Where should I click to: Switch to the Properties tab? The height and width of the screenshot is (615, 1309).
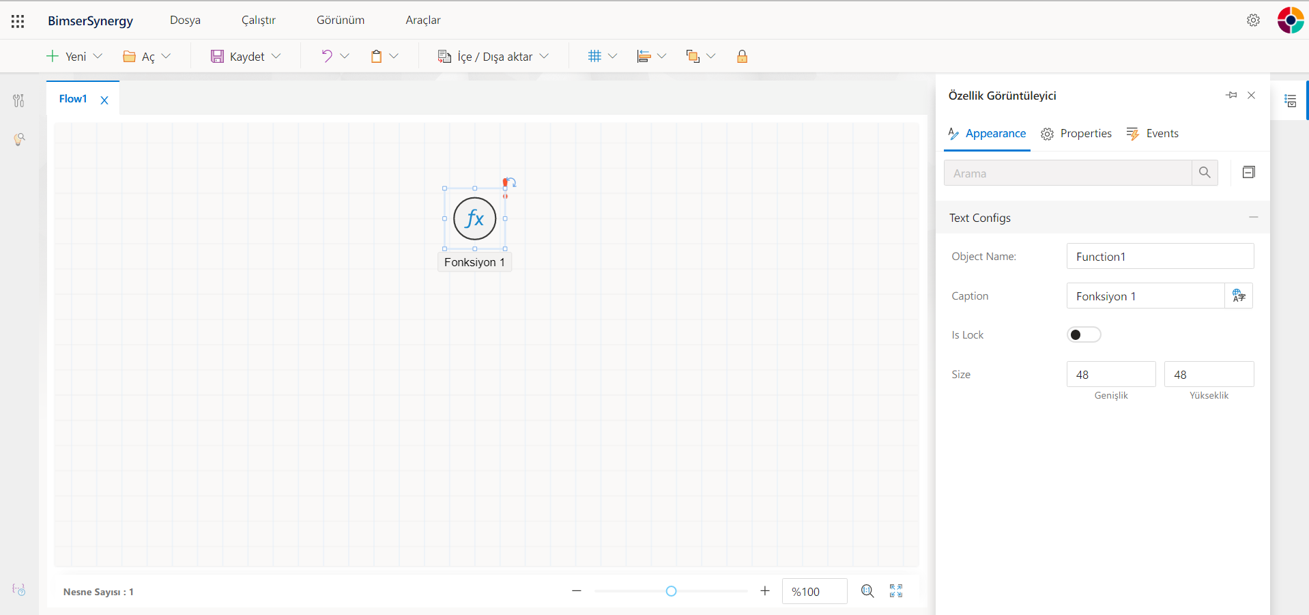pos(1076,134)
